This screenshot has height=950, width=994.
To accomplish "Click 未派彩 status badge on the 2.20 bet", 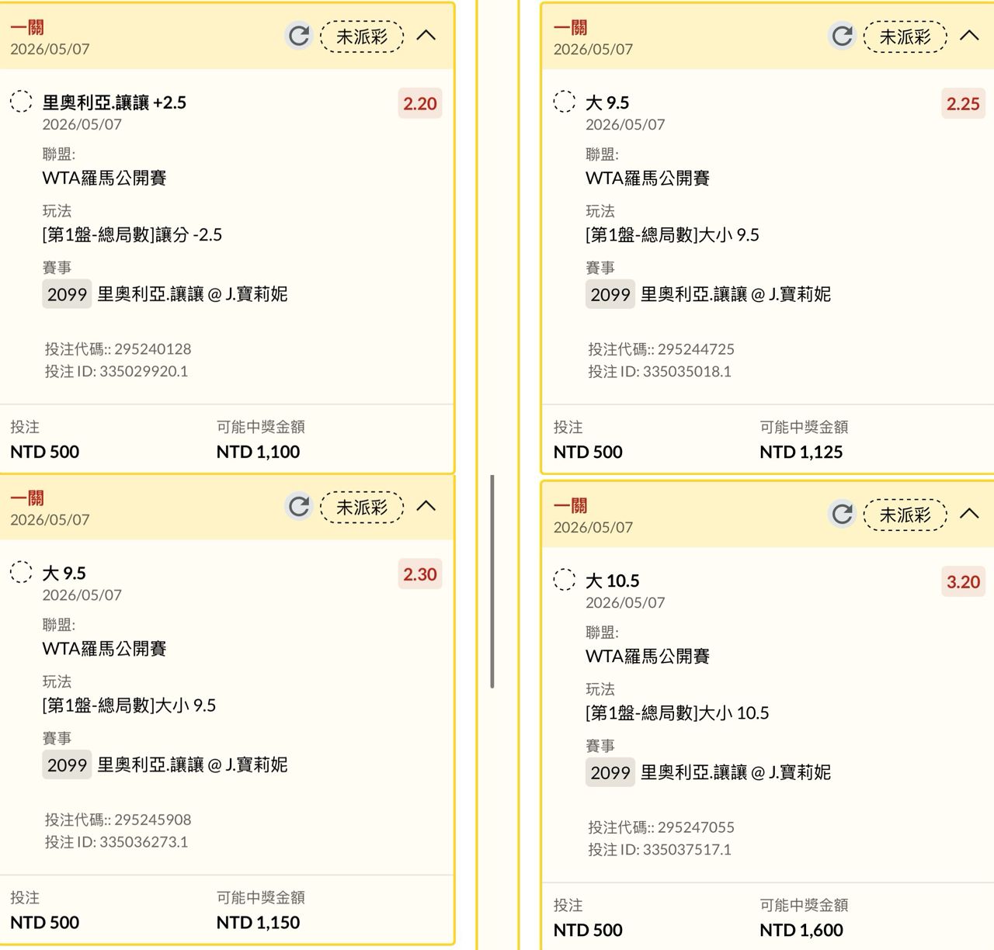I will pyautogui.click(x=362, y=36).
